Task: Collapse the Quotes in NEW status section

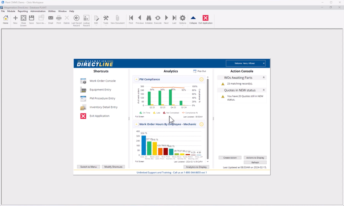Action: point(264,90)
